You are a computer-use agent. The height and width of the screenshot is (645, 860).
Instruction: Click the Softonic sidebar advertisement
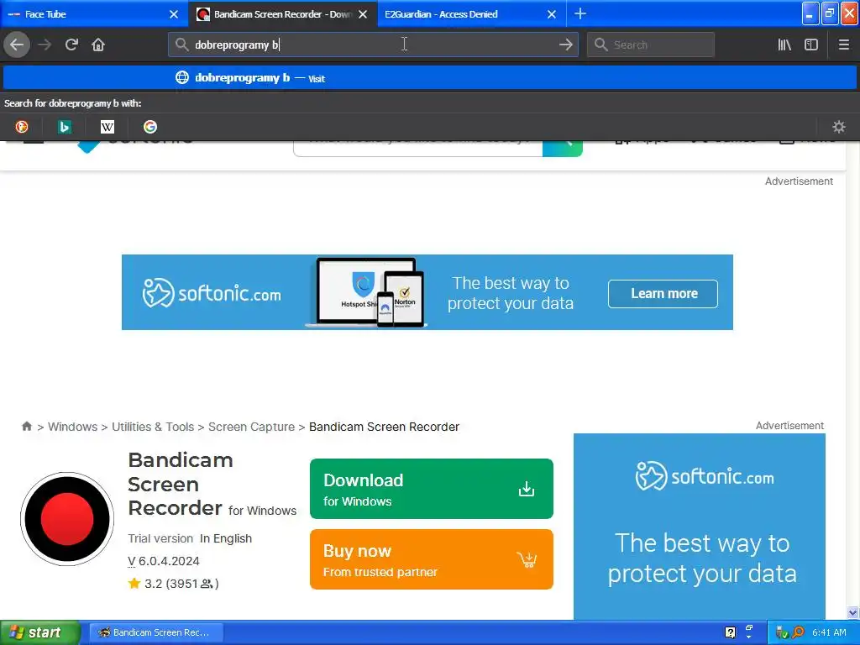700,527
